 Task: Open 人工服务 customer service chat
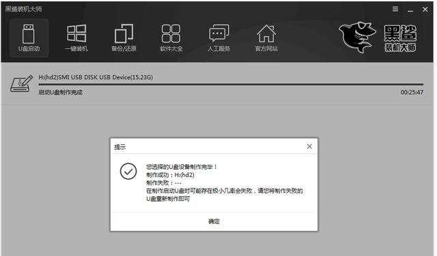coord(218,38)
